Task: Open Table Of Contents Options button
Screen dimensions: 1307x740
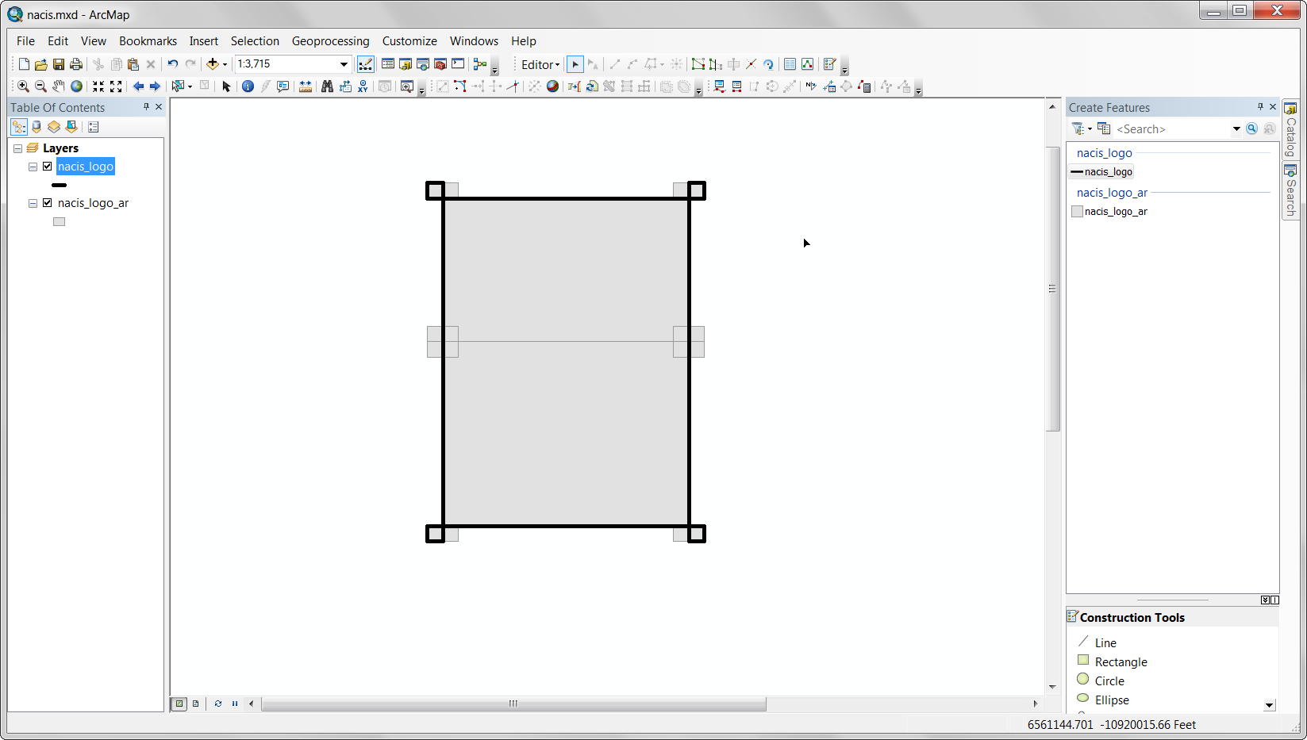Action: click(x=93, y=127)
